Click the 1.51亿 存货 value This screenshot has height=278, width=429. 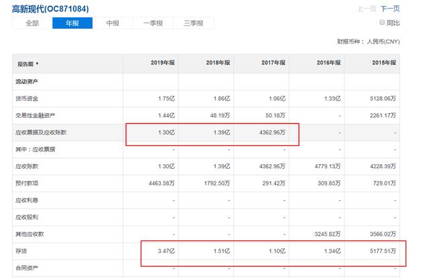[x=222, y=251]
